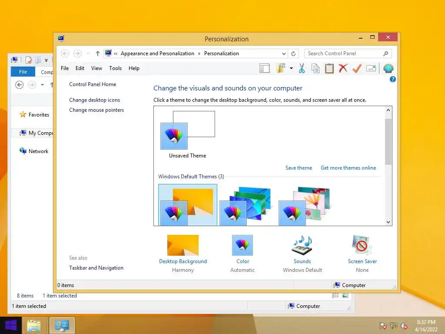Open the Tools menu
Screen dimensions: 445x334
point(115,68)
